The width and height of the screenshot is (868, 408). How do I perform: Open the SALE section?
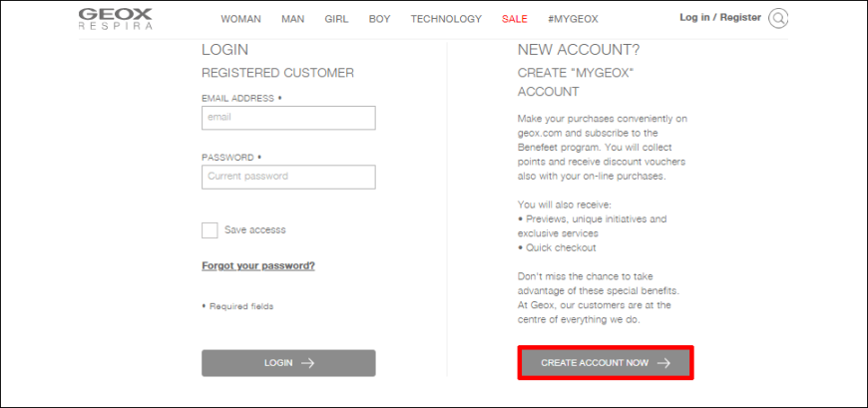tap(515, 19)
